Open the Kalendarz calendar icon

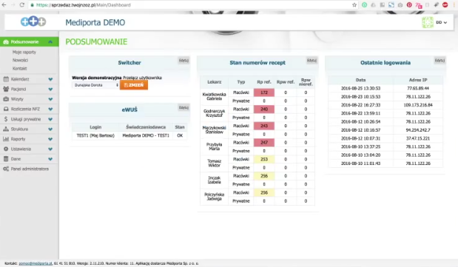[x=6, y=79]
